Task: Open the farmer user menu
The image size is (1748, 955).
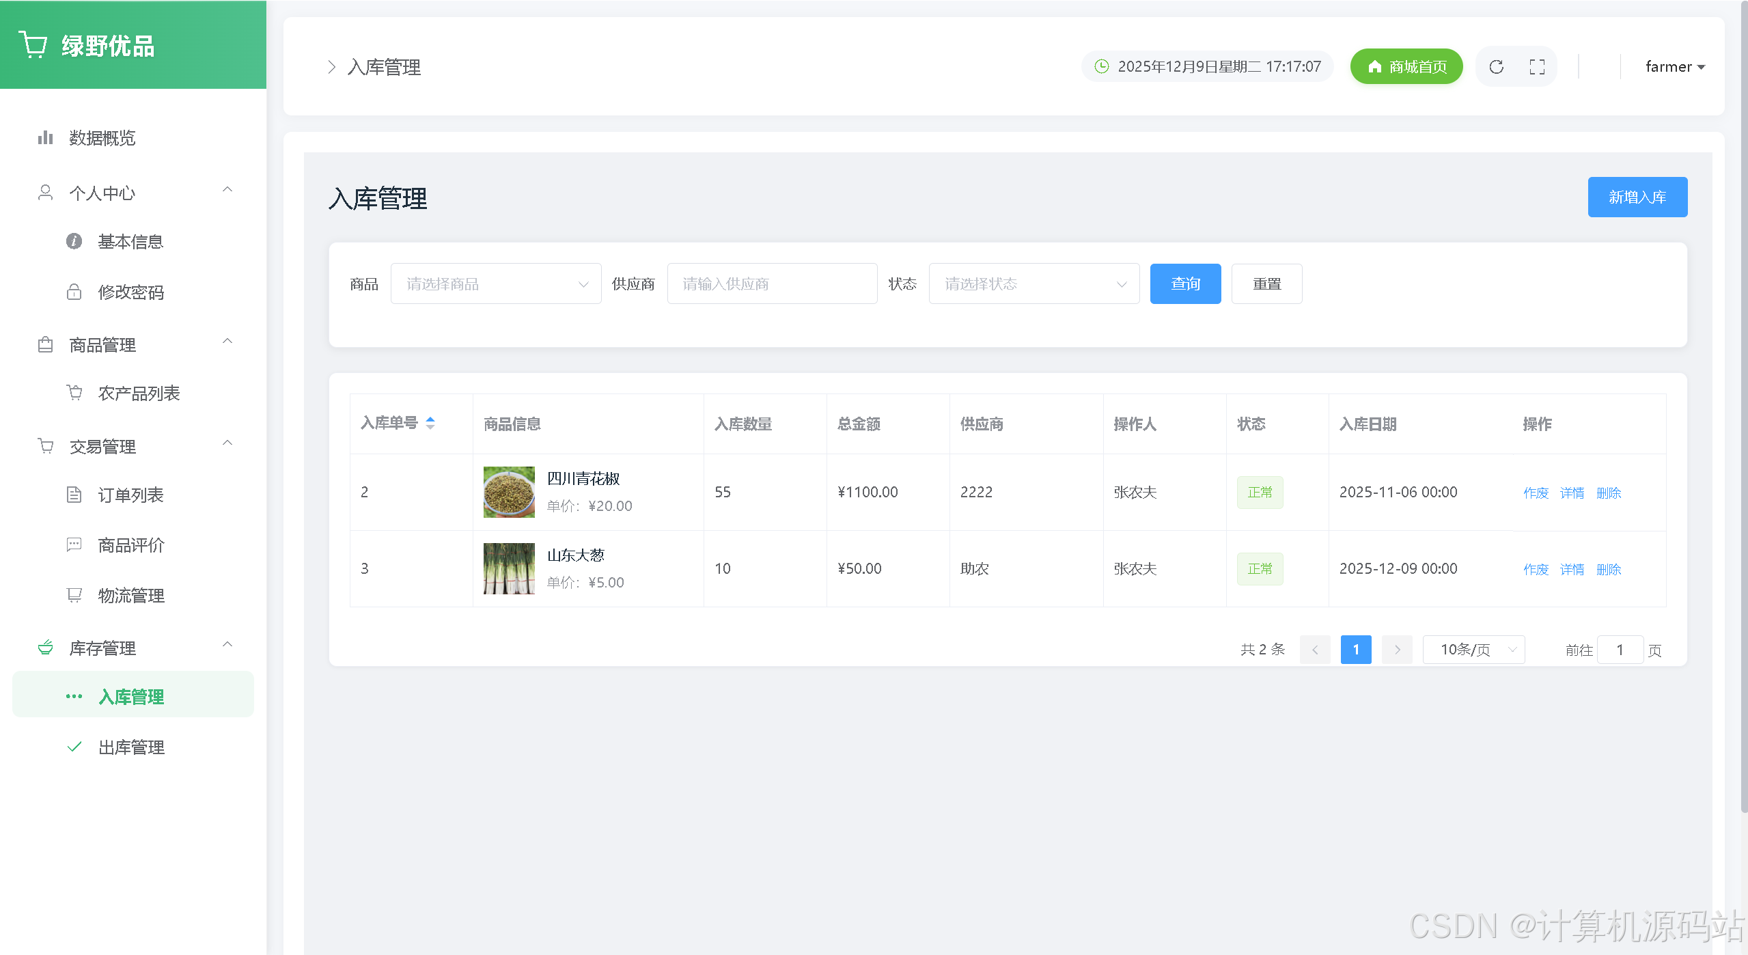Action: pyautogui.click(x=1674, y=67)
